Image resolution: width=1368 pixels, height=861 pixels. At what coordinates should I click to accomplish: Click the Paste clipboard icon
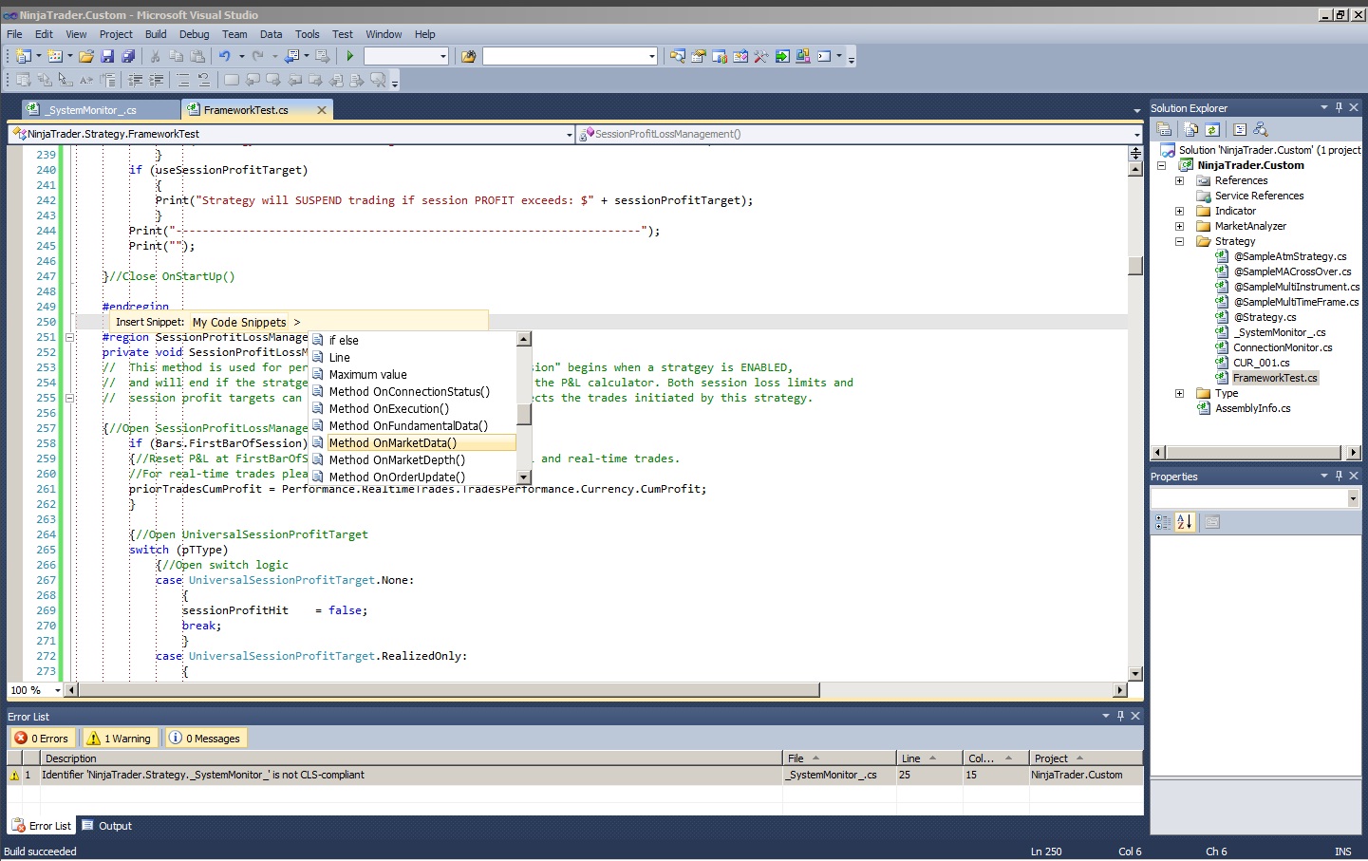[x=197, y=57]
